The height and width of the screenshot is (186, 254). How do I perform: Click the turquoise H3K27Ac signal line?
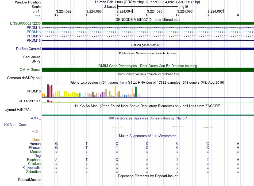tap(148, 115)
